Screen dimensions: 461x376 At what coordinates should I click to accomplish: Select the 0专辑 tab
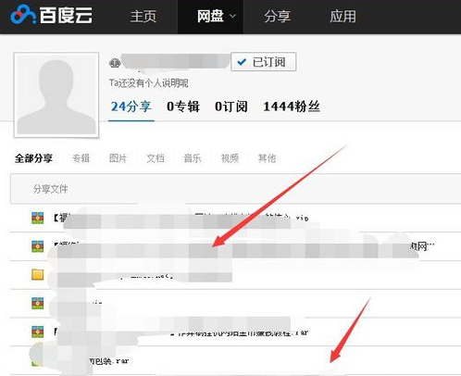point(183,107)
